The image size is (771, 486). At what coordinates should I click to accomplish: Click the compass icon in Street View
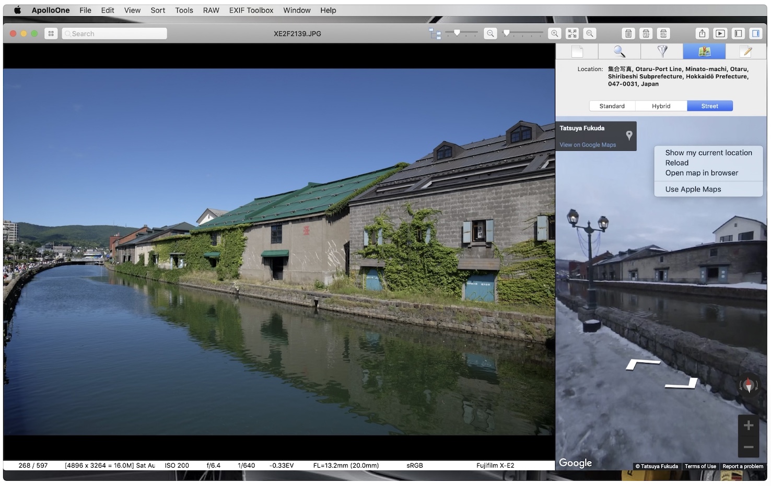749,385
